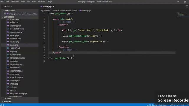Open the Selection menu
The width and height of the screenshot is (189, 106).
point(15,2)
